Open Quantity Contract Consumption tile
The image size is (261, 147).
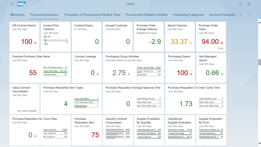coord(118,130)
